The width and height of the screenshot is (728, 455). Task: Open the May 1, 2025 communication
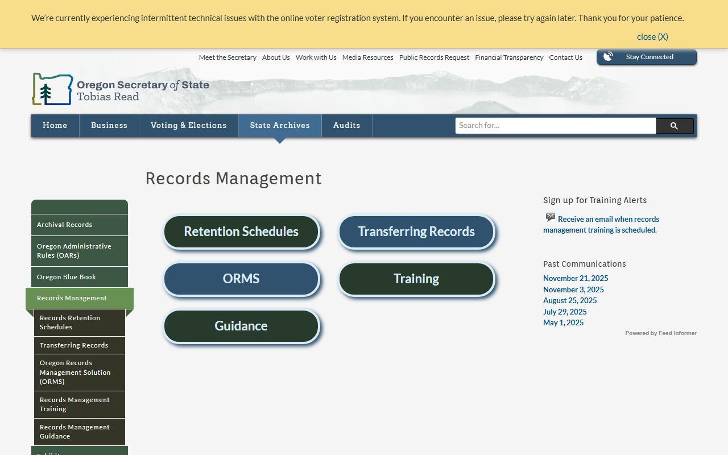563,322
